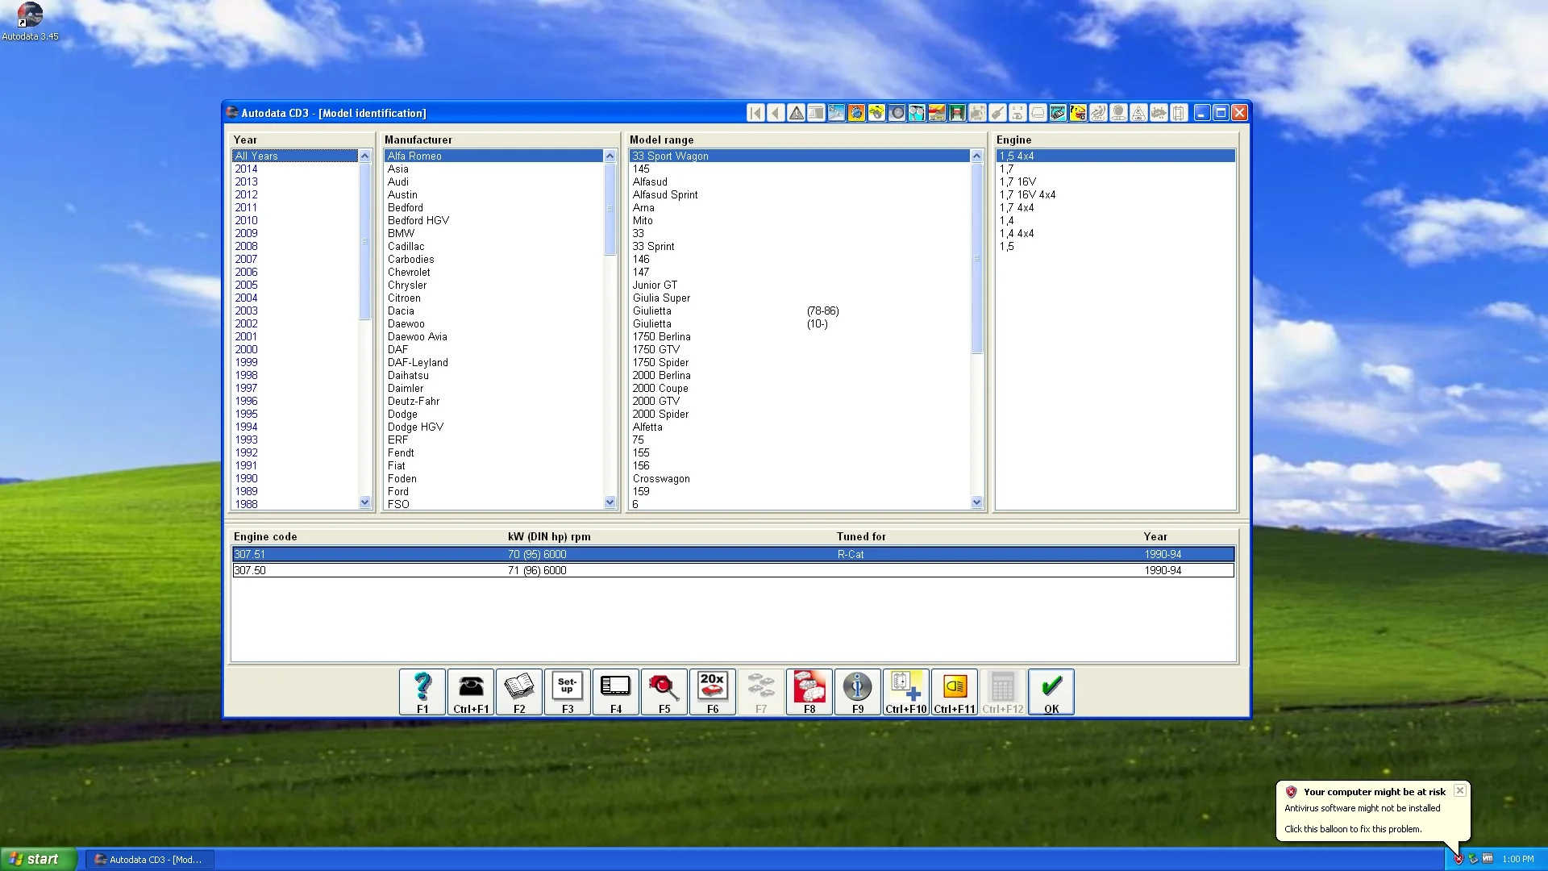The height and width of the screenshot is (871, 1548).
Task: Click the 20x car F6 icon
Action: click(713, 691)
